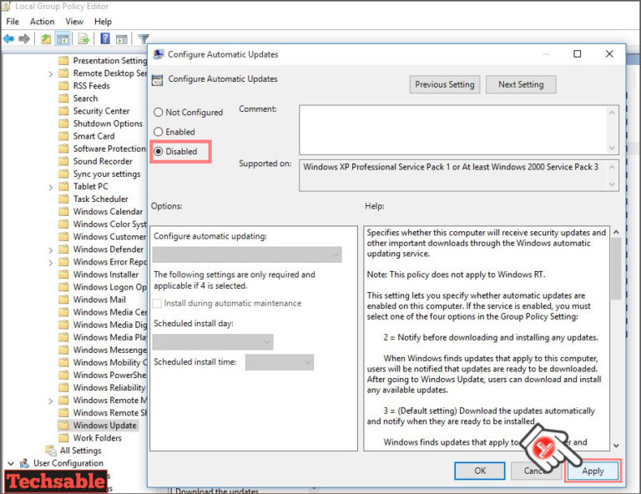Expand the Remote Desktop Services tree node
This screenshot has height=494, width=641.
pos(53,73)
